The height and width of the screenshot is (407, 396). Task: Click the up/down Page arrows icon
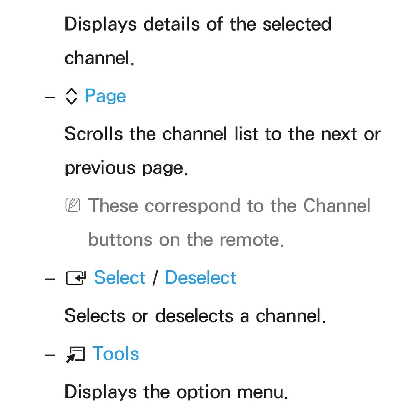pyautogui.click(x=71, y=96)
